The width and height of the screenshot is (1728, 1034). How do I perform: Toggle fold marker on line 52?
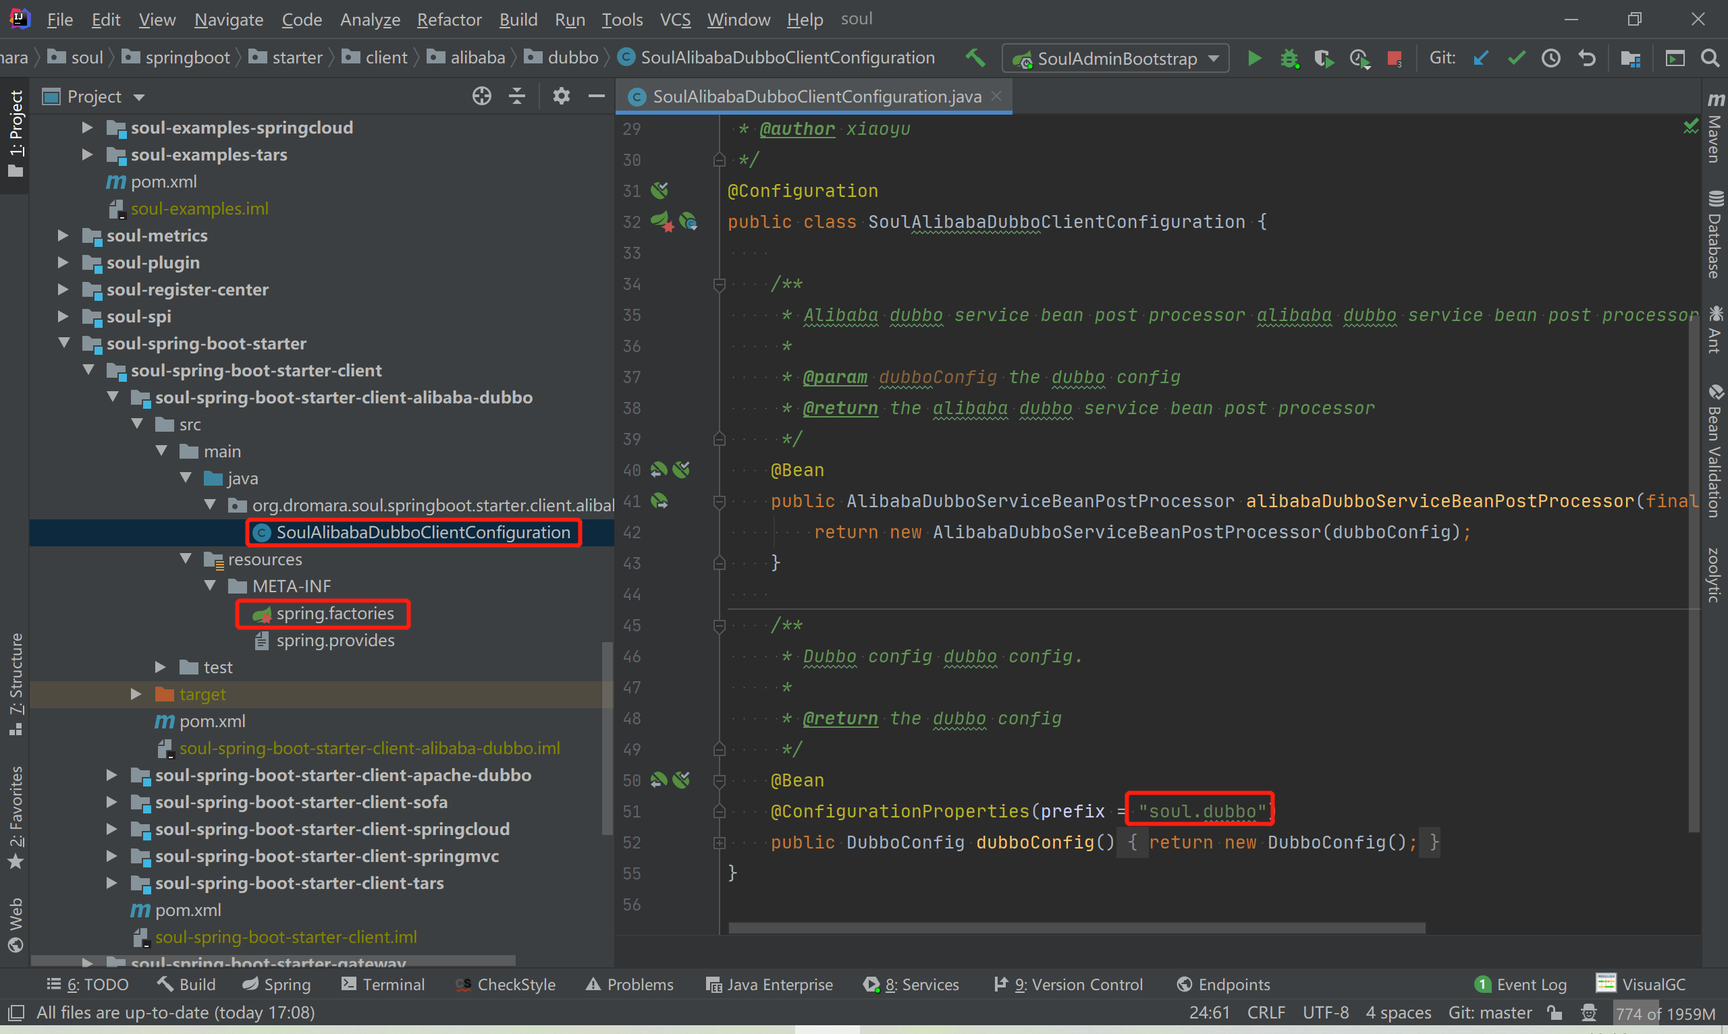tap(720, 843)
